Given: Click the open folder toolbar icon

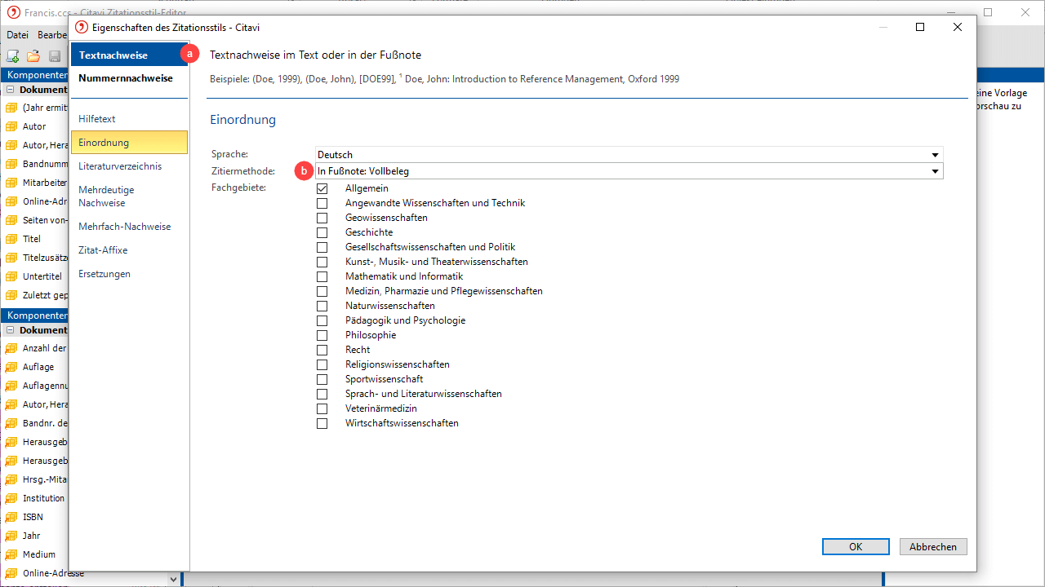Looking at the screenshot, I should point(33,56).
